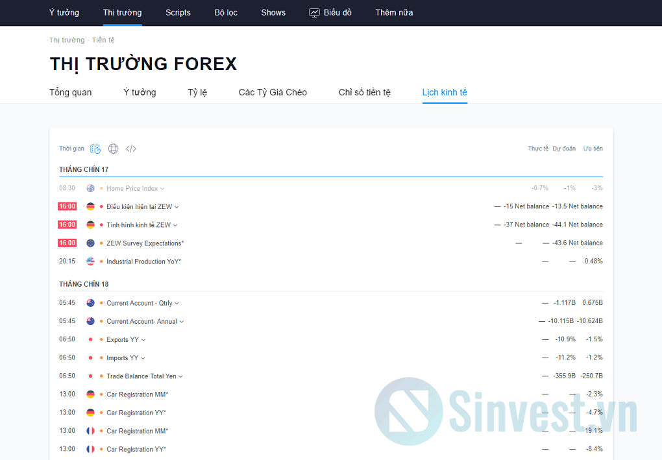Image resolution: width=662 pixels, height=460 pixels.
Task: Click the Industrial Production YoY event name
Action: [143, 261]
